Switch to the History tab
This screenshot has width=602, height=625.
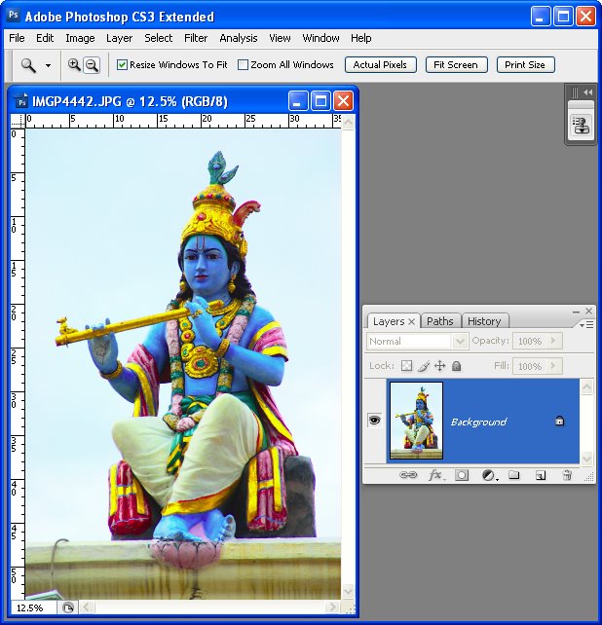[484, 321]
